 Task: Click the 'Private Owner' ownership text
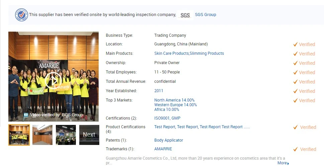[x=167, y=63]
